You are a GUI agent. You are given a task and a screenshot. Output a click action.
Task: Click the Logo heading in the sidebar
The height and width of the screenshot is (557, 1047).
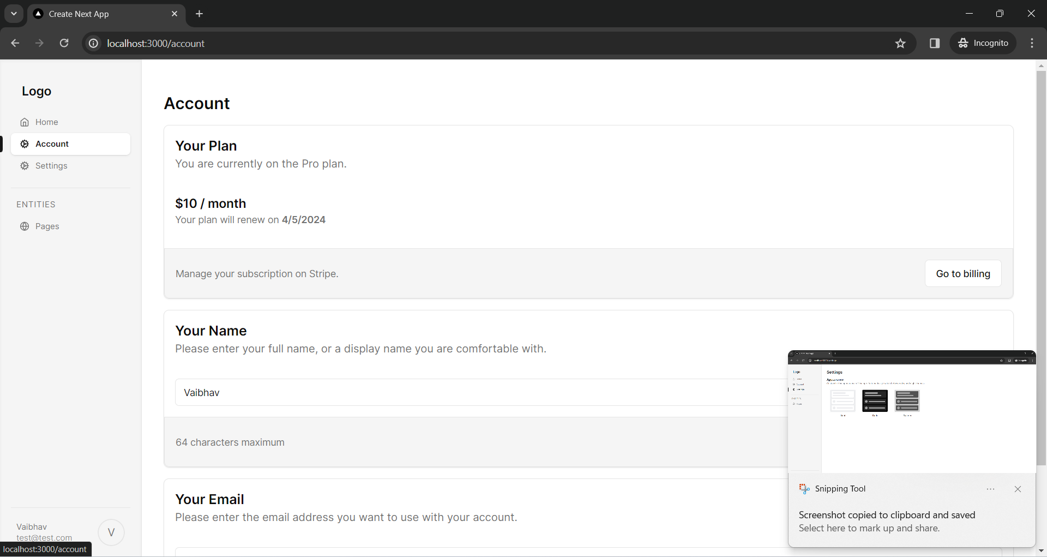[x=37, y=91]
